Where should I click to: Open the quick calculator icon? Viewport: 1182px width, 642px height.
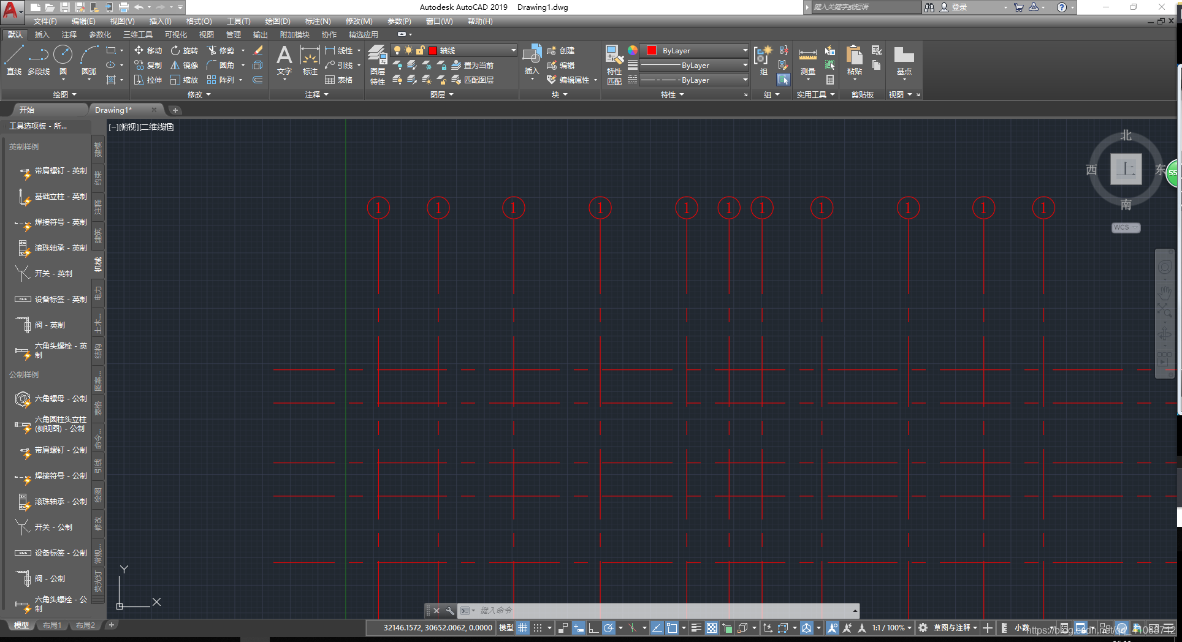tap(829, 80)
